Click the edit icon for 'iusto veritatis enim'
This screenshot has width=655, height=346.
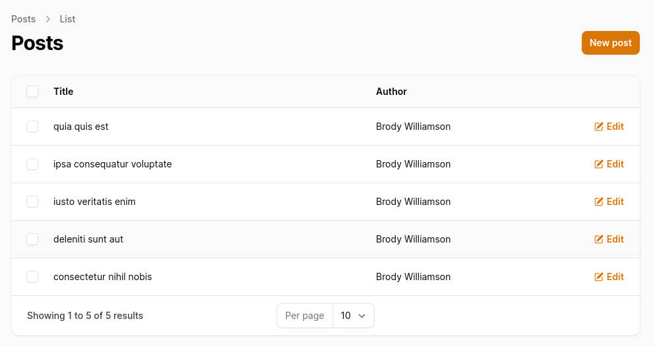point(599,202)
